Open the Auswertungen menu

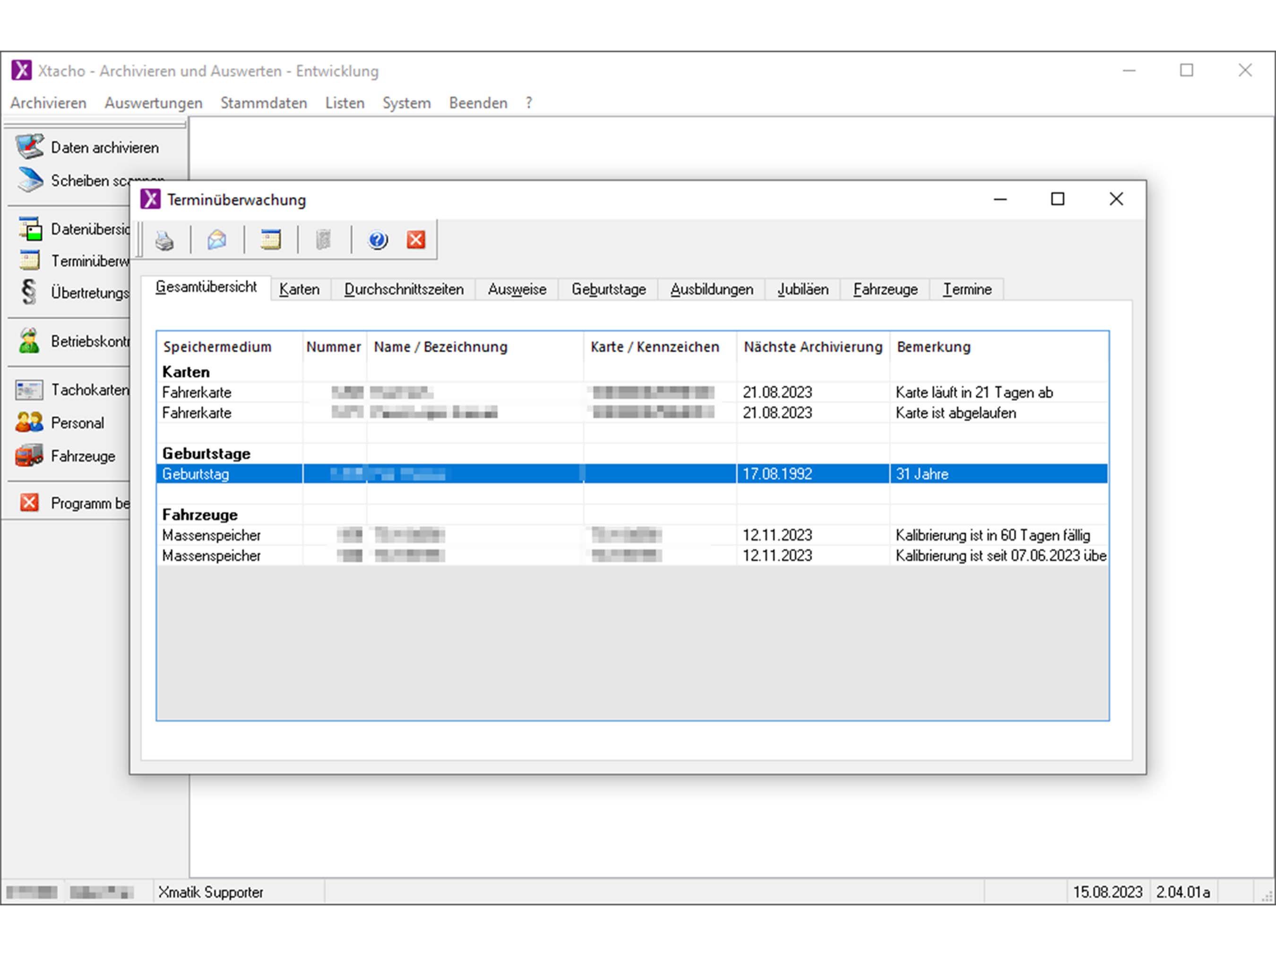point(154,103)
